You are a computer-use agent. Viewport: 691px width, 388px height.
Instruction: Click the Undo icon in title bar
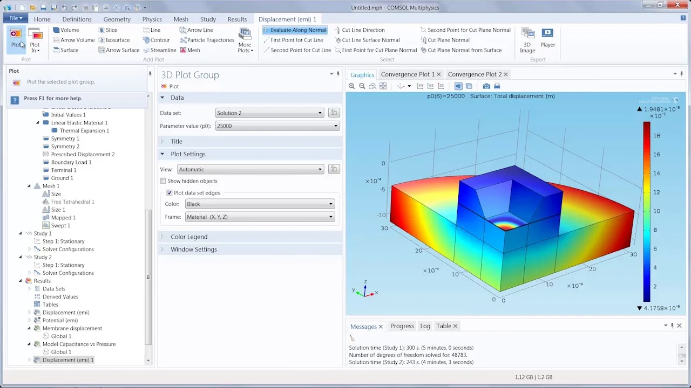(65, 8)
